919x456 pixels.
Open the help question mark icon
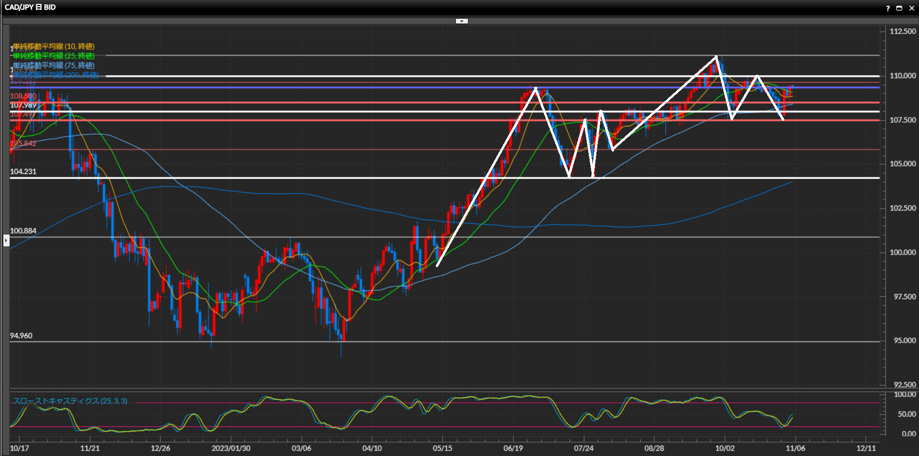pos(887,8)
